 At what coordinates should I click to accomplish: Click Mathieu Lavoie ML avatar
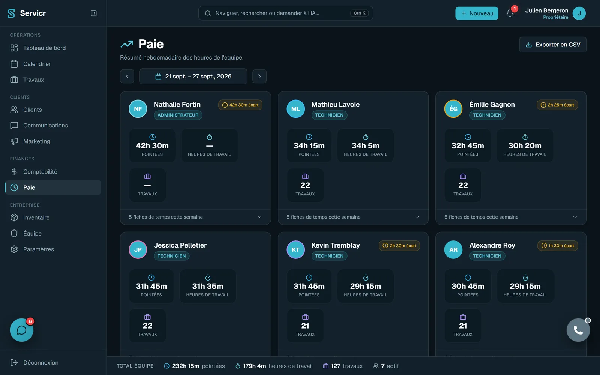coord(296,109)
